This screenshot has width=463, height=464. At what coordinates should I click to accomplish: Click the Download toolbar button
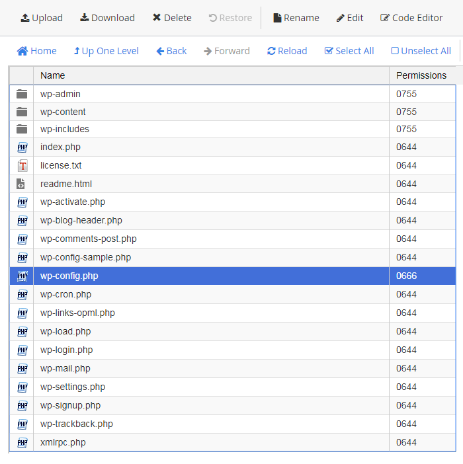coord(107,18)
